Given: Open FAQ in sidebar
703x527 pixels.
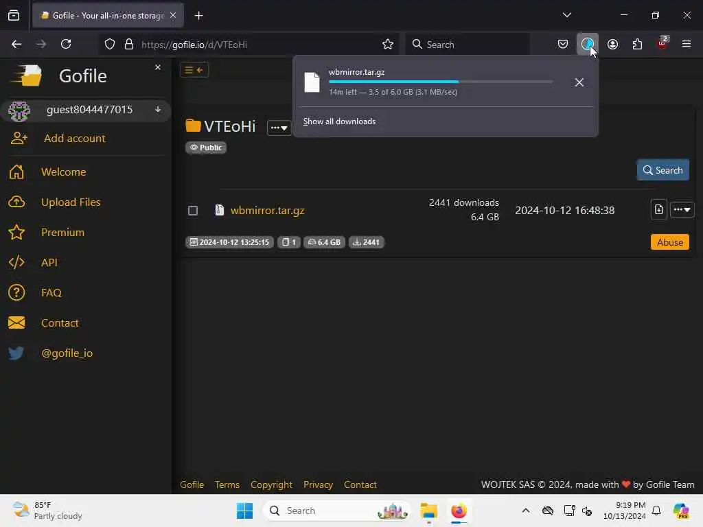Looking at the screenshot, I should click(51, 292).
